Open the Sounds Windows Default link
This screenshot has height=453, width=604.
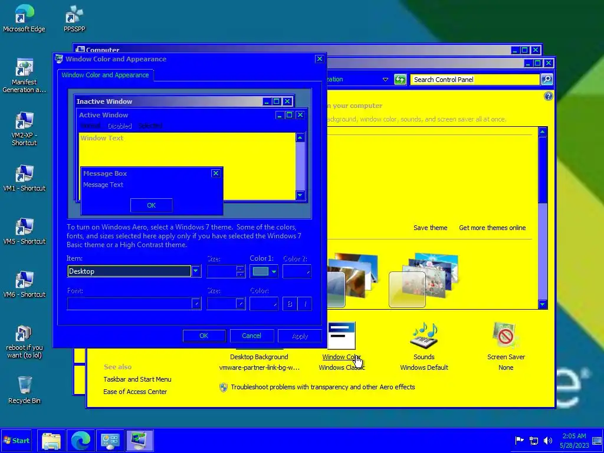click(x=424, y=367)
